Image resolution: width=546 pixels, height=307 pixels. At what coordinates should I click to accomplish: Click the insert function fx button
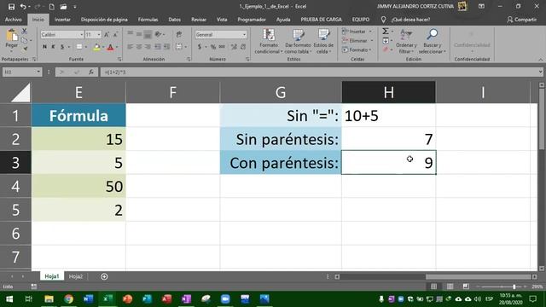coord(91,72)
